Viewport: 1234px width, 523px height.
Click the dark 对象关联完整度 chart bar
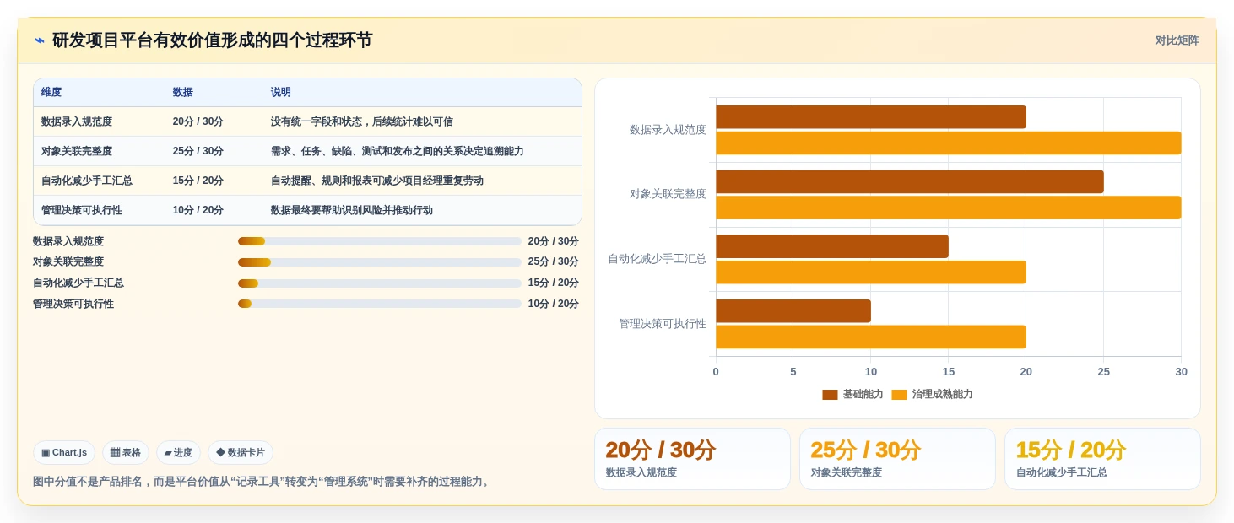pyautogui.click(x=910, y=182)
